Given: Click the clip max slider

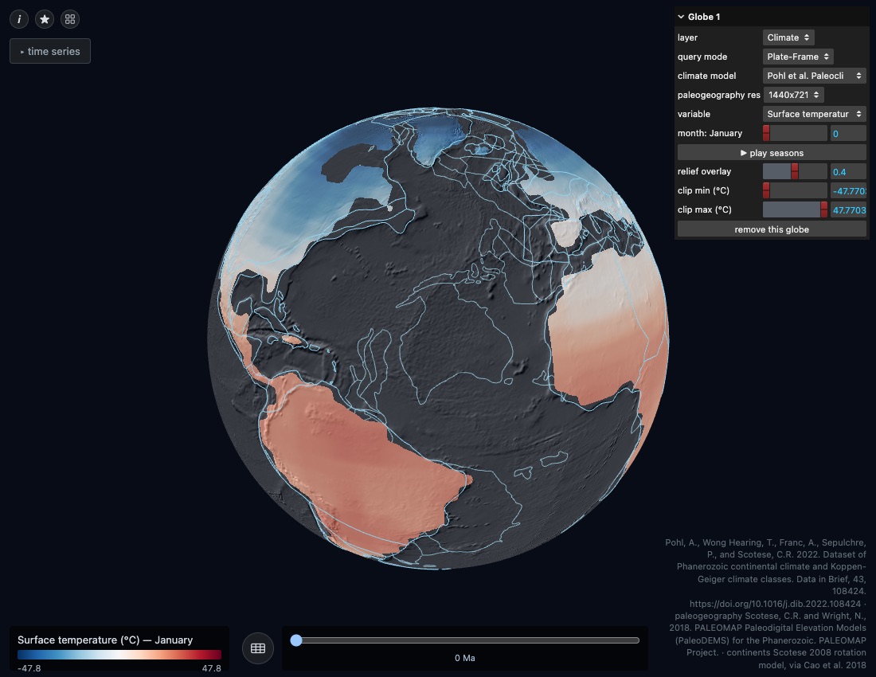Looking at the screenshot, I should click(795, 209).
